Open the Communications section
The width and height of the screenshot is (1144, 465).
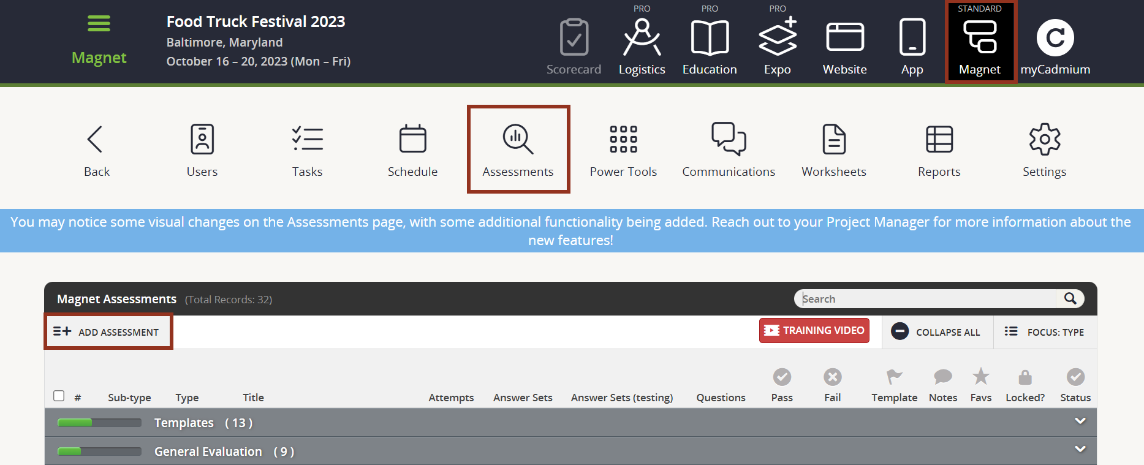[729, 151]
